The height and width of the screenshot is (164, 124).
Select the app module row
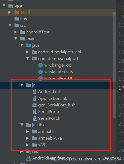(x=58, y=6)
